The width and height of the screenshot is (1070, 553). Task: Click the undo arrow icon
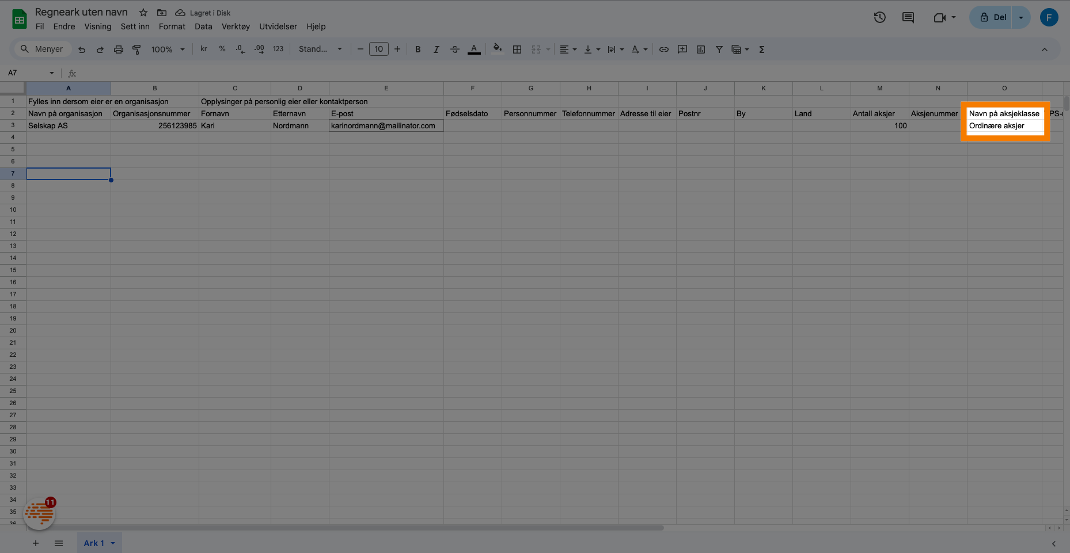(82, 49)
